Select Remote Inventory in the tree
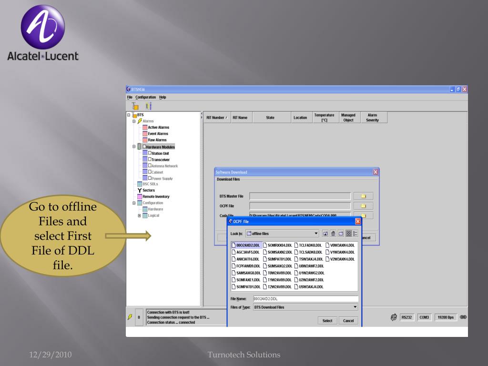This screenshot has width=488, height=366. [x=156, y=197]
